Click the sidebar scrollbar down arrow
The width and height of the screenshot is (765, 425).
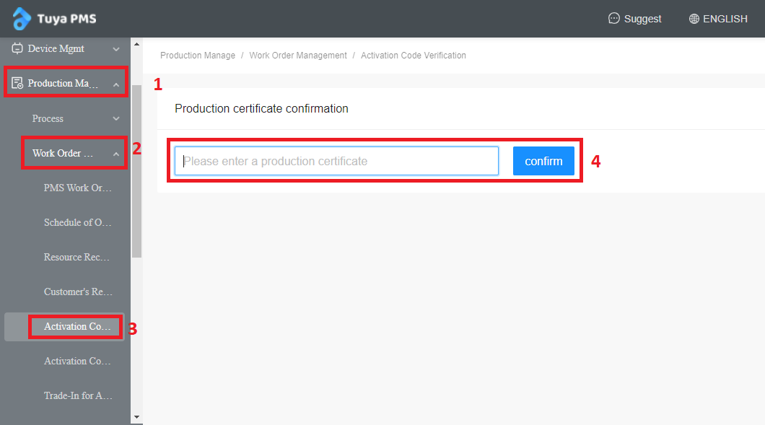click(137, 417)
